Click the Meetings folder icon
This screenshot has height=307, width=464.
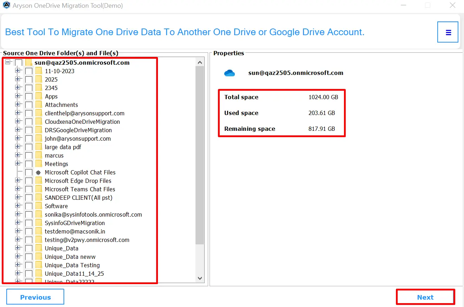tap(38, 164)
